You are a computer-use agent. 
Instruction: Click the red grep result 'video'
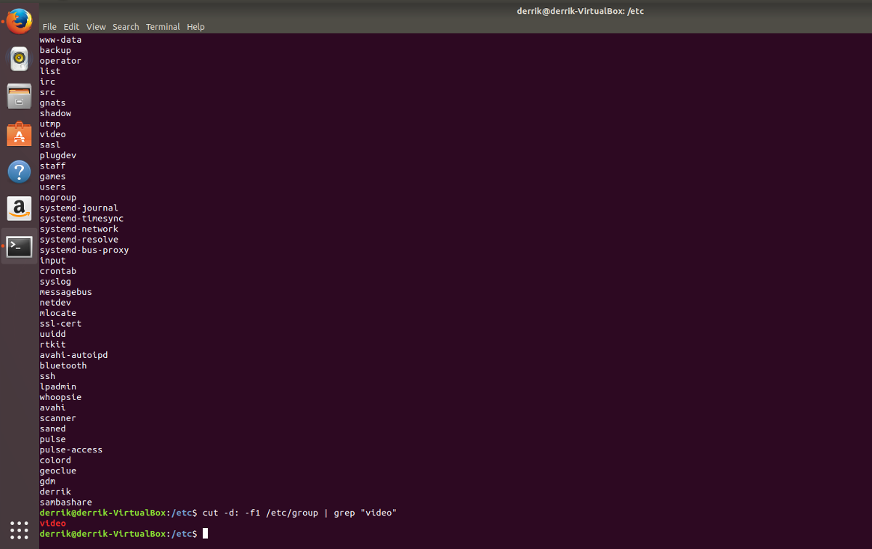[x=53, y=523]
